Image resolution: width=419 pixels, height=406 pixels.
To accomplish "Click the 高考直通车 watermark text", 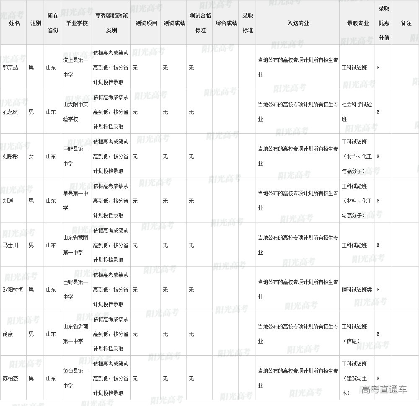I will click(x=384, y=390).
